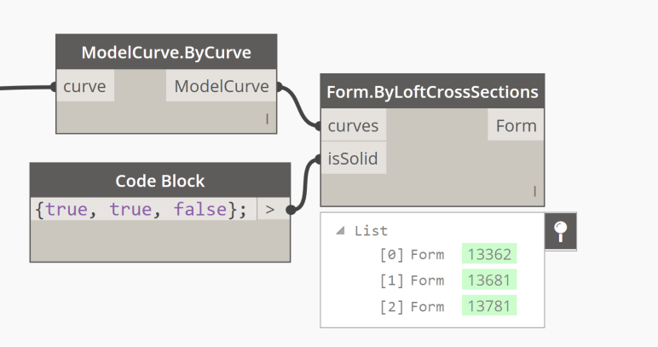Click the curve input port on ModelCurve.ByCurve
658x347 pixels.
84,86
